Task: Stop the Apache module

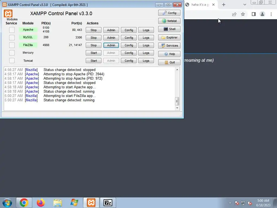Action: pos(94,30)
